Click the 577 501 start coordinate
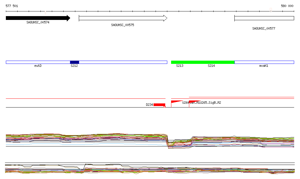Viewport: 300px width, 179px height. [x=12, y=6]
